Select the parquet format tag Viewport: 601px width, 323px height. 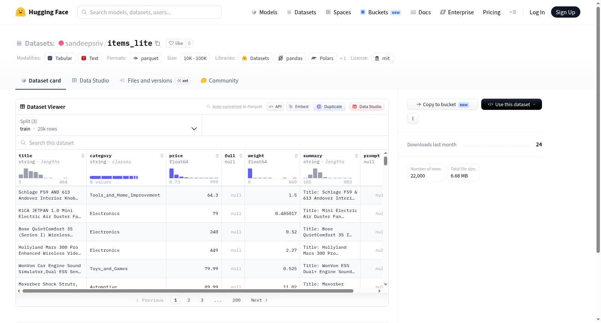click(x=146, y=58)
